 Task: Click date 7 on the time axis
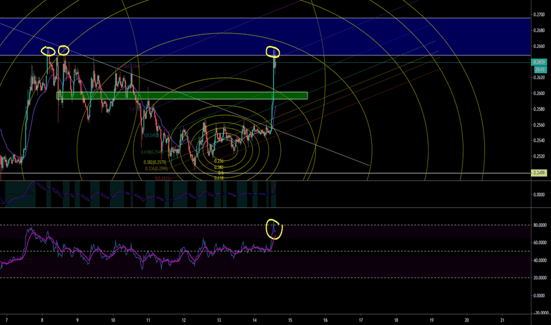coord(7,320)
